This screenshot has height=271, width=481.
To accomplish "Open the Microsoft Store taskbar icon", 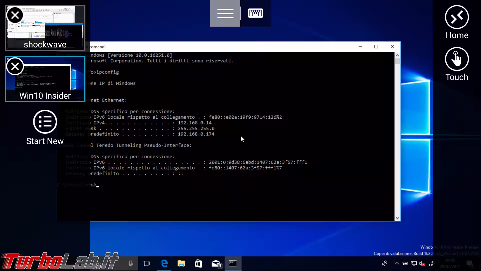I will coord(198,263).
